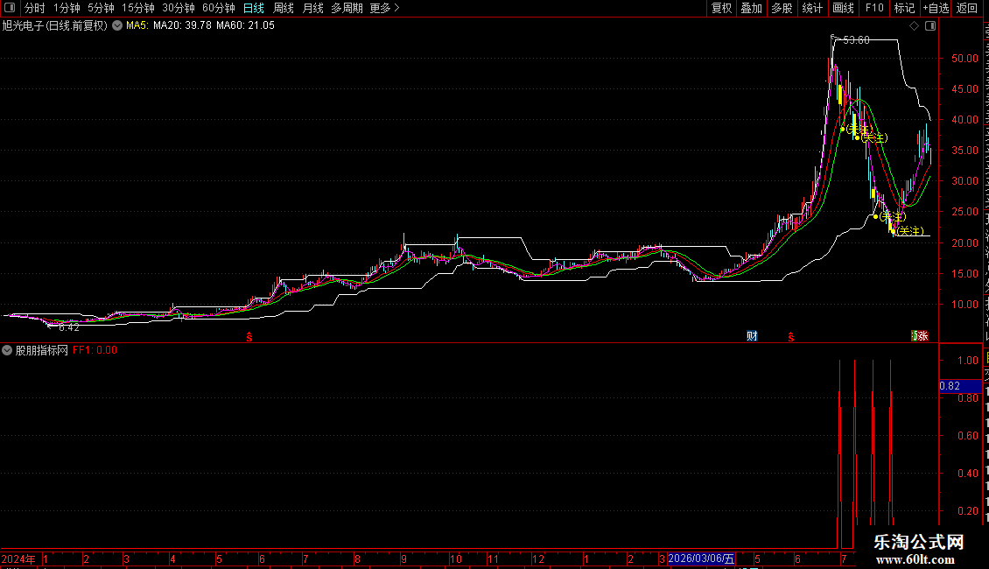Open F10 company info
Image resolution: width=989 pixels, height=569 pixels.
click(873, 8)
